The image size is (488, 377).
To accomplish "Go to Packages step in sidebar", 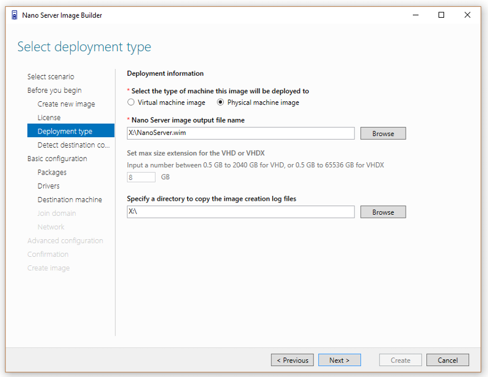I will click(52, 173).
